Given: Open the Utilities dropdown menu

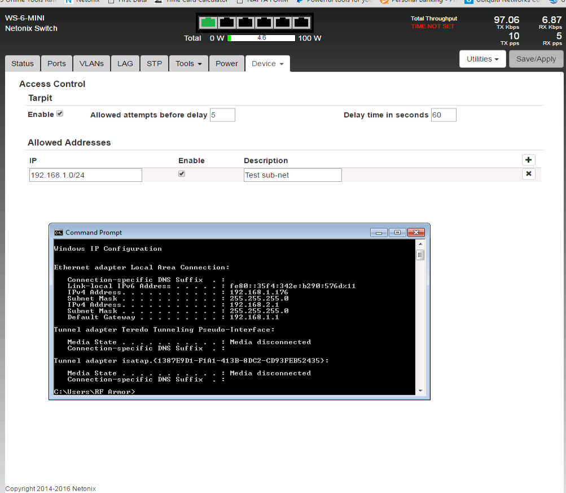Looking at the screenshot, I should (482, 59).
